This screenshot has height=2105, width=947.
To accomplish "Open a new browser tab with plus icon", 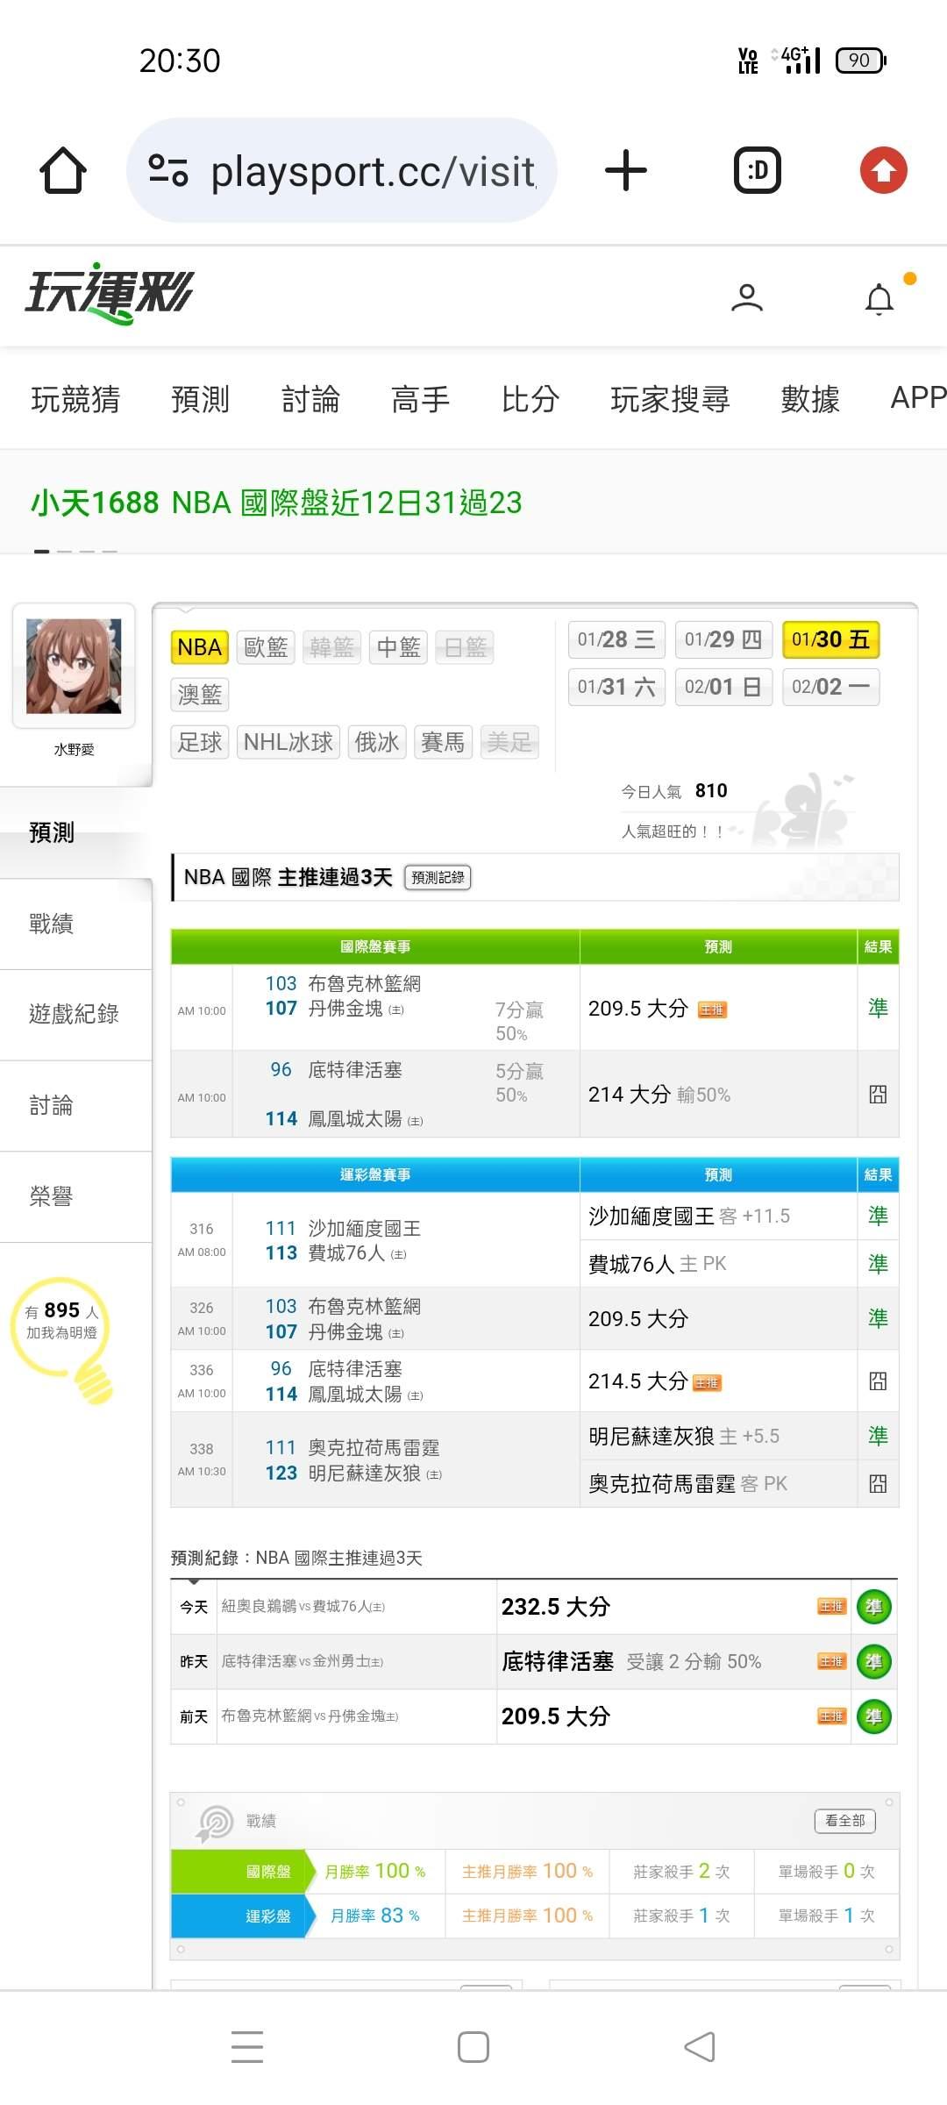I will click(625, 170).
